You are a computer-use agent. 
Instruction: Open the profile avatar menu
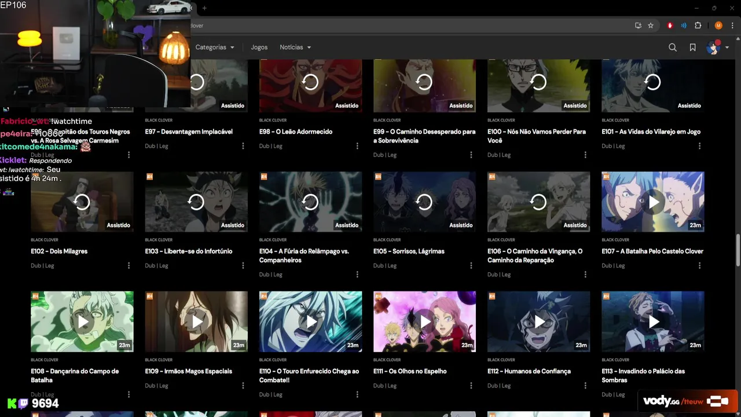[x=717, y=47]
